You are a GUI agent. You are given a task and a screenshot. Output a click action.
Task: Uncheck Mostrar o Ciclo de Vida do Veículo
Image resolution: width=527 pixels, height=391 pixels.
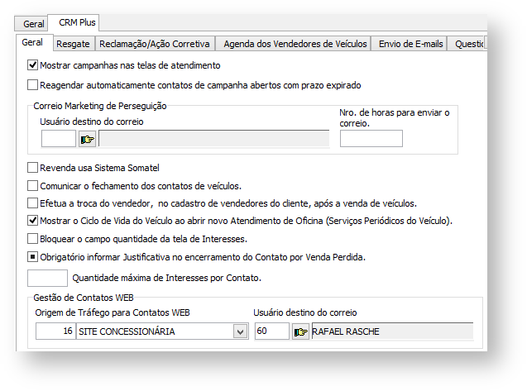coord(33,221)
